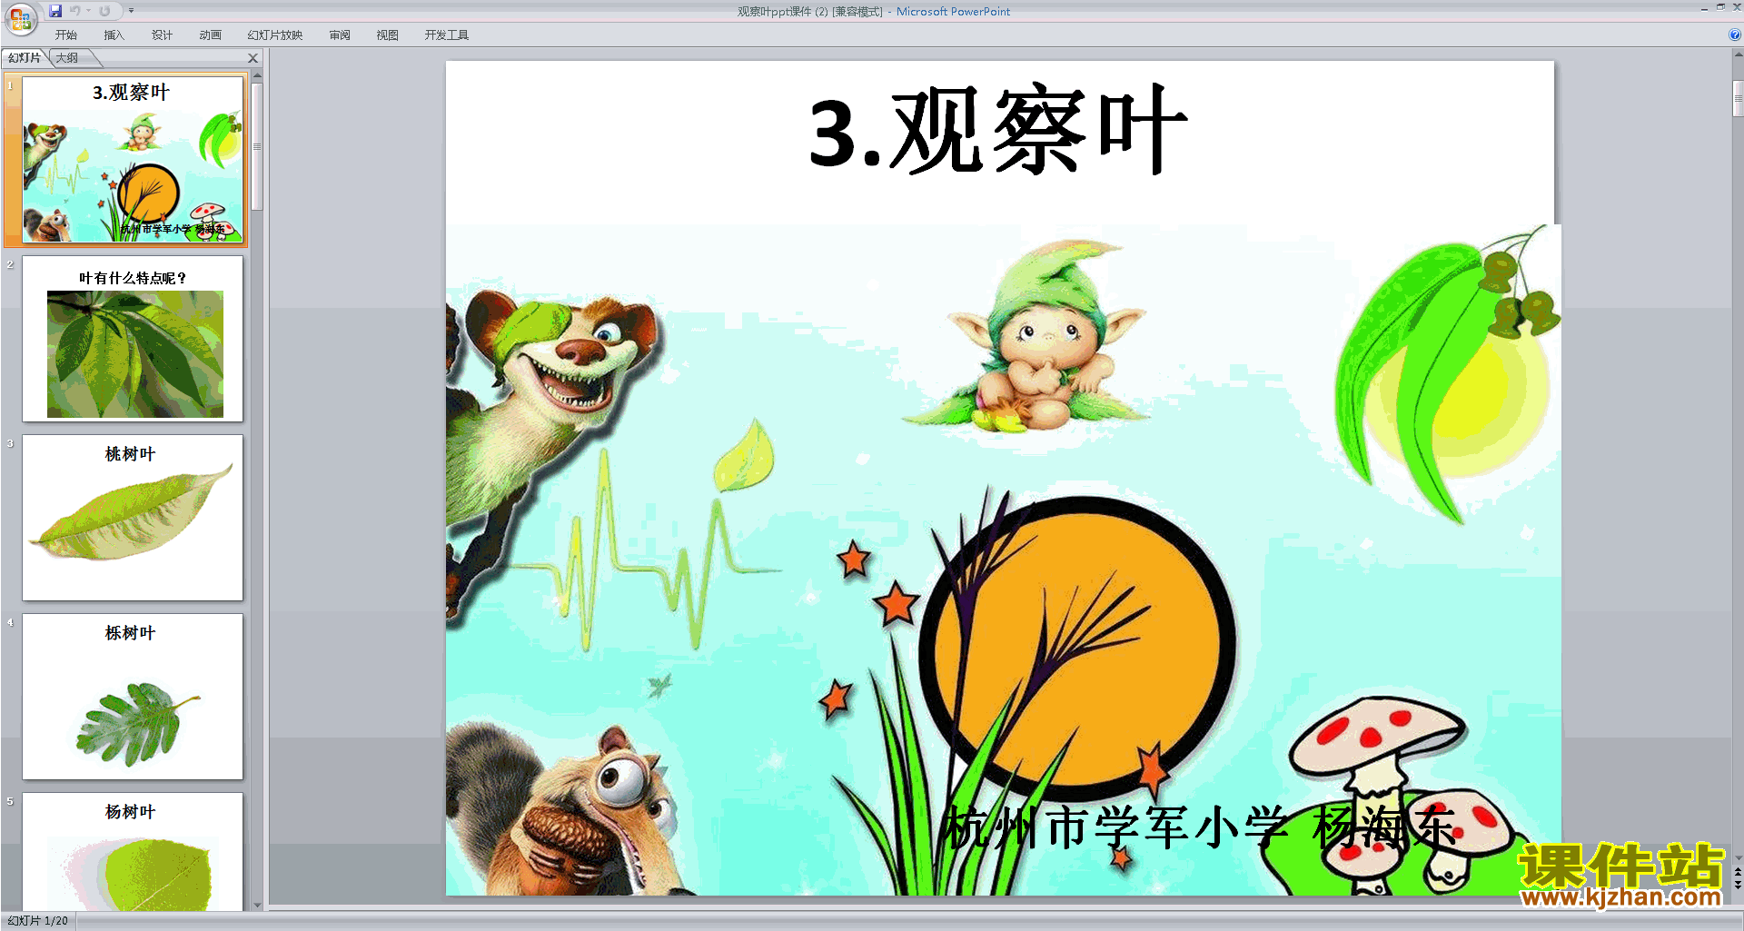
Task: Close the slides/outline side pane
Action: click(x=253, y=58)
